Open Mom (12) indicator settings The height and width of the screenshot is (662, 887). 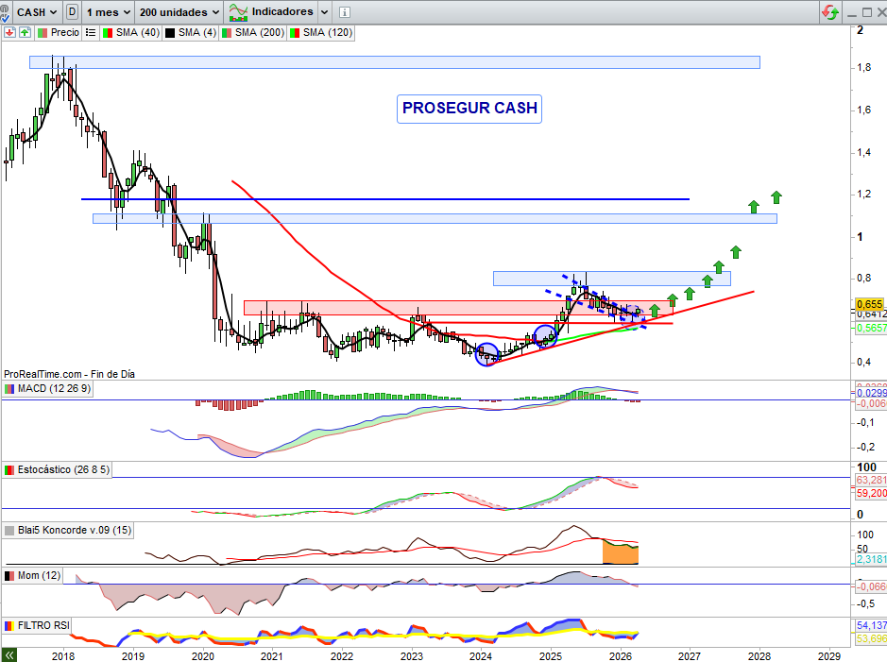(x=39, y=575)
